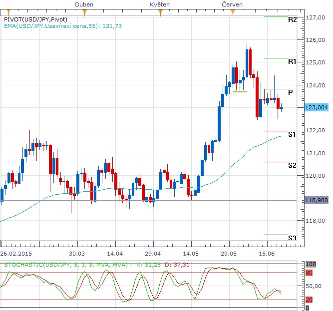Image resolution: width=333 pixels, height=311 pixels.
Task: Select the P pivot level label
Action: (290, 92)
